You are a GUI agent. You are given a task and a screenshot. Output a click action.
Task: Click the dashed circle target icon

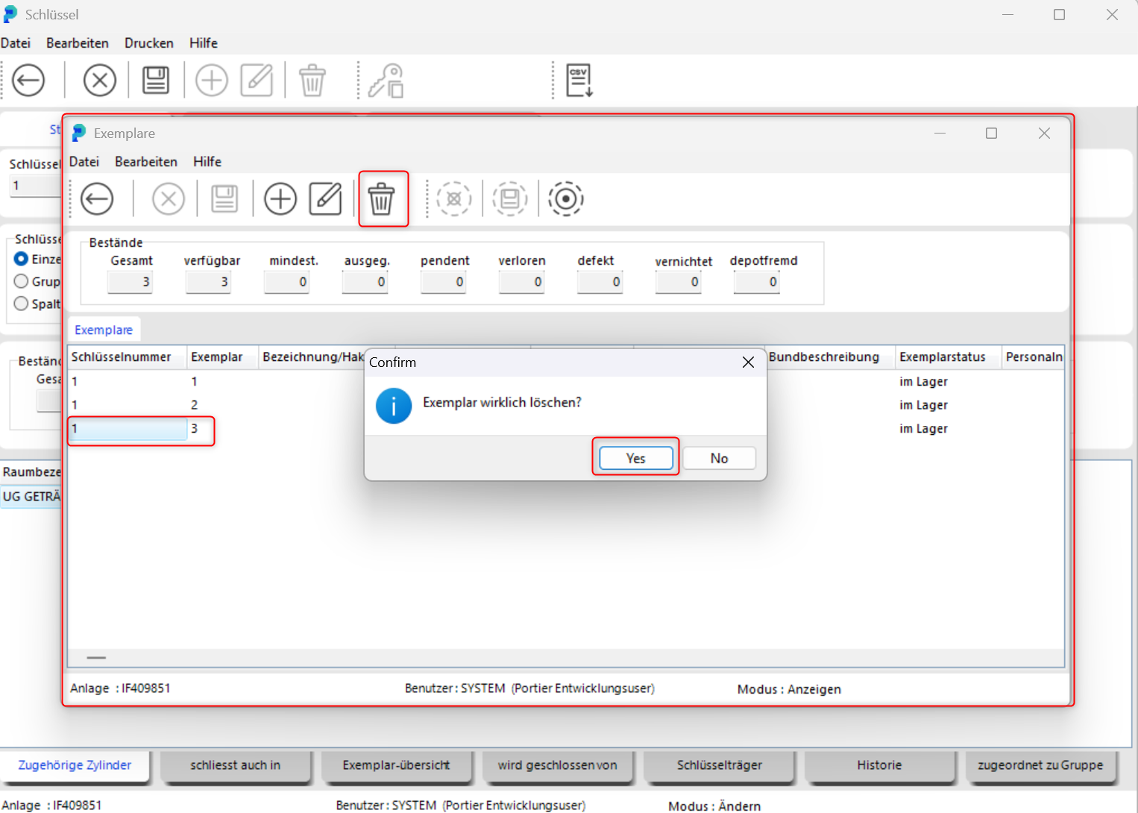coord(565,199)
